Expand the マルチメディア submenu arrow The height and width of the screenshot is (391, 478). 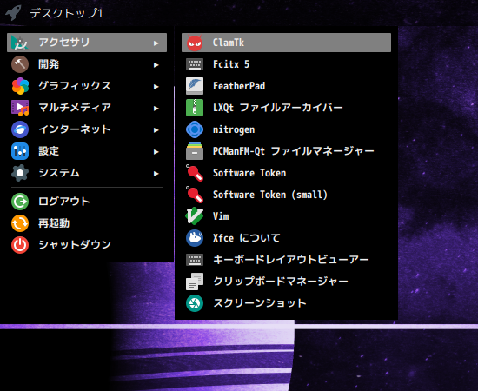click(156, 109)
